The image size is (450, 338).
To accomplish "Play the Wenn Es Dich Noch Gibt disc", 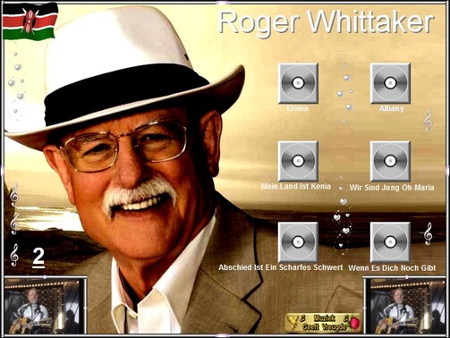I will click(x=390, y=242).
